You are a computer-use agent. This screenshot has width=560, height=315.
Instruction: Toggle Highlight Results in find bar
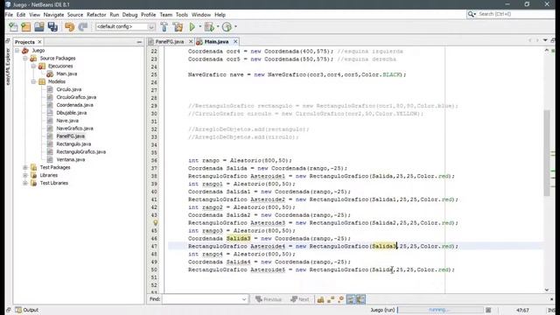(351, 299)
